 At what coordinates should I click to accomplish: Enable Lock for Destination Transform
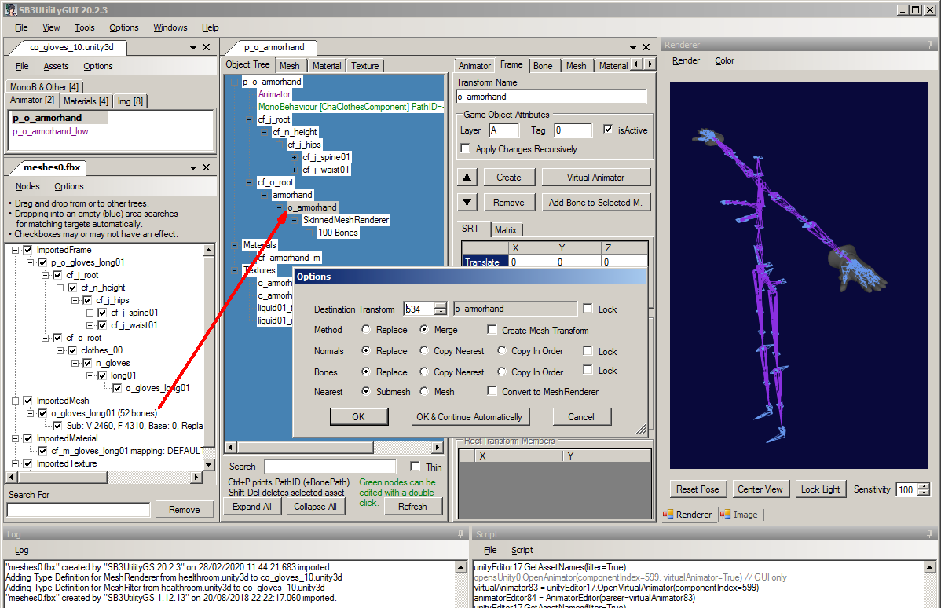[x=588, y=309]
